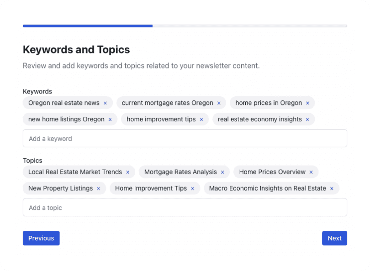Delete the 'New Property Listings' topic chip
This screenshot has width=370, height=271.
[99, 188]
